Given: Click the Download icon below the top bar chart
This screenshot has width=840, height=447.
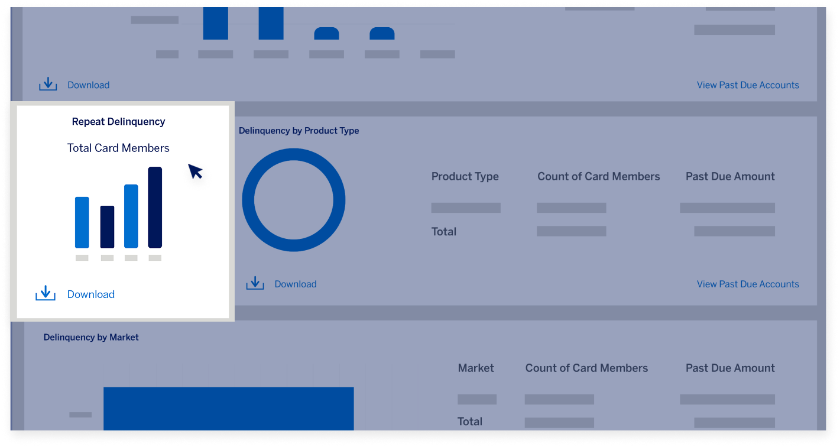Looking at the screenshot, I should click(48, 83).
